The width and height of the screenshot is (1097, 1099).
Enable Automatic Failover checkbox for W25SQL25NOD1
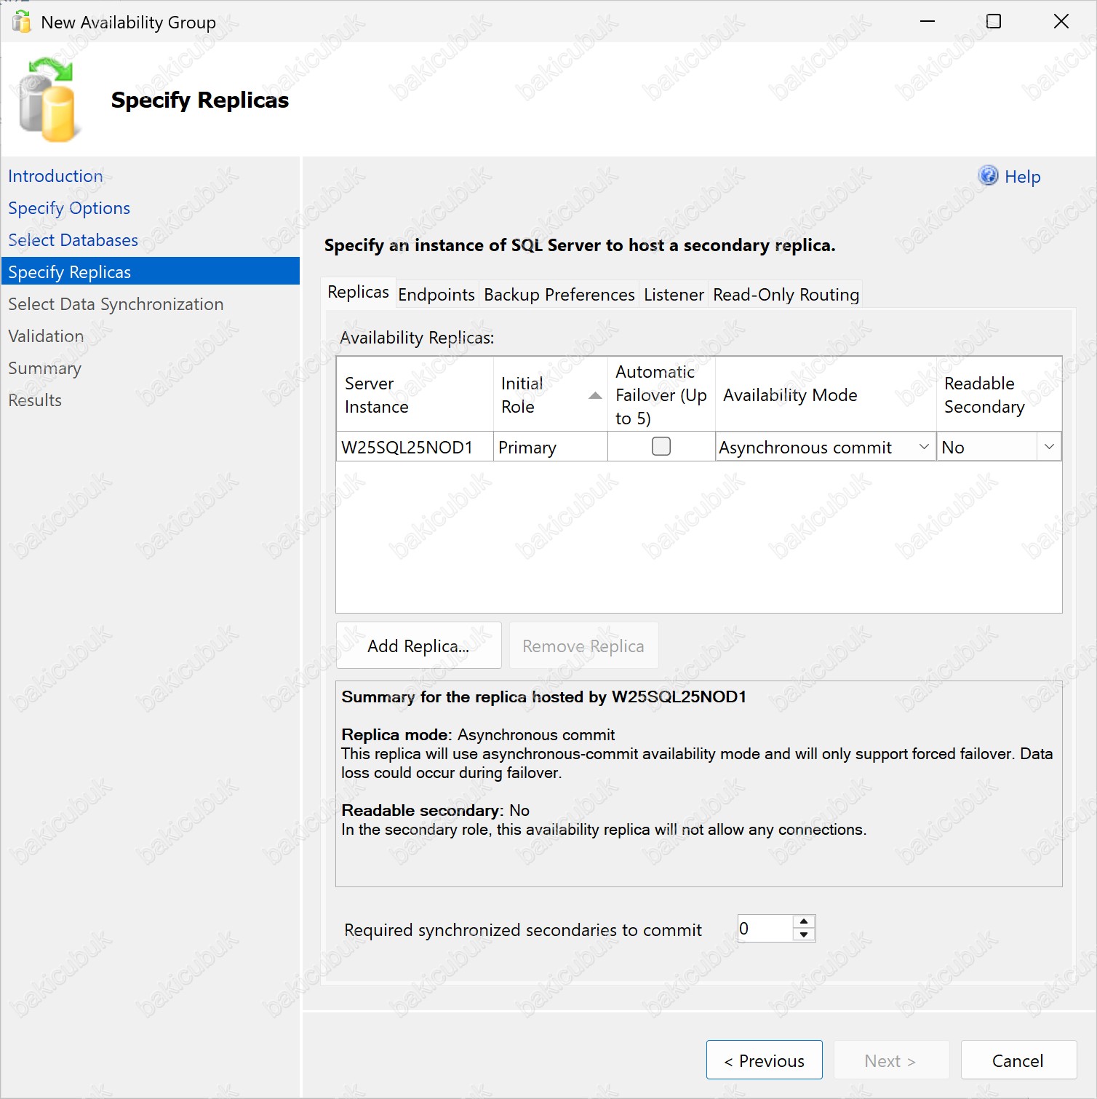coord(661,446)
